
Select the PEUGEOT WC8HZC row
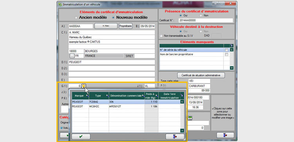click(126, 106)
